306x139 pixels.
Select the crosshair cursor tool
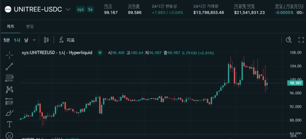point(9,55)
